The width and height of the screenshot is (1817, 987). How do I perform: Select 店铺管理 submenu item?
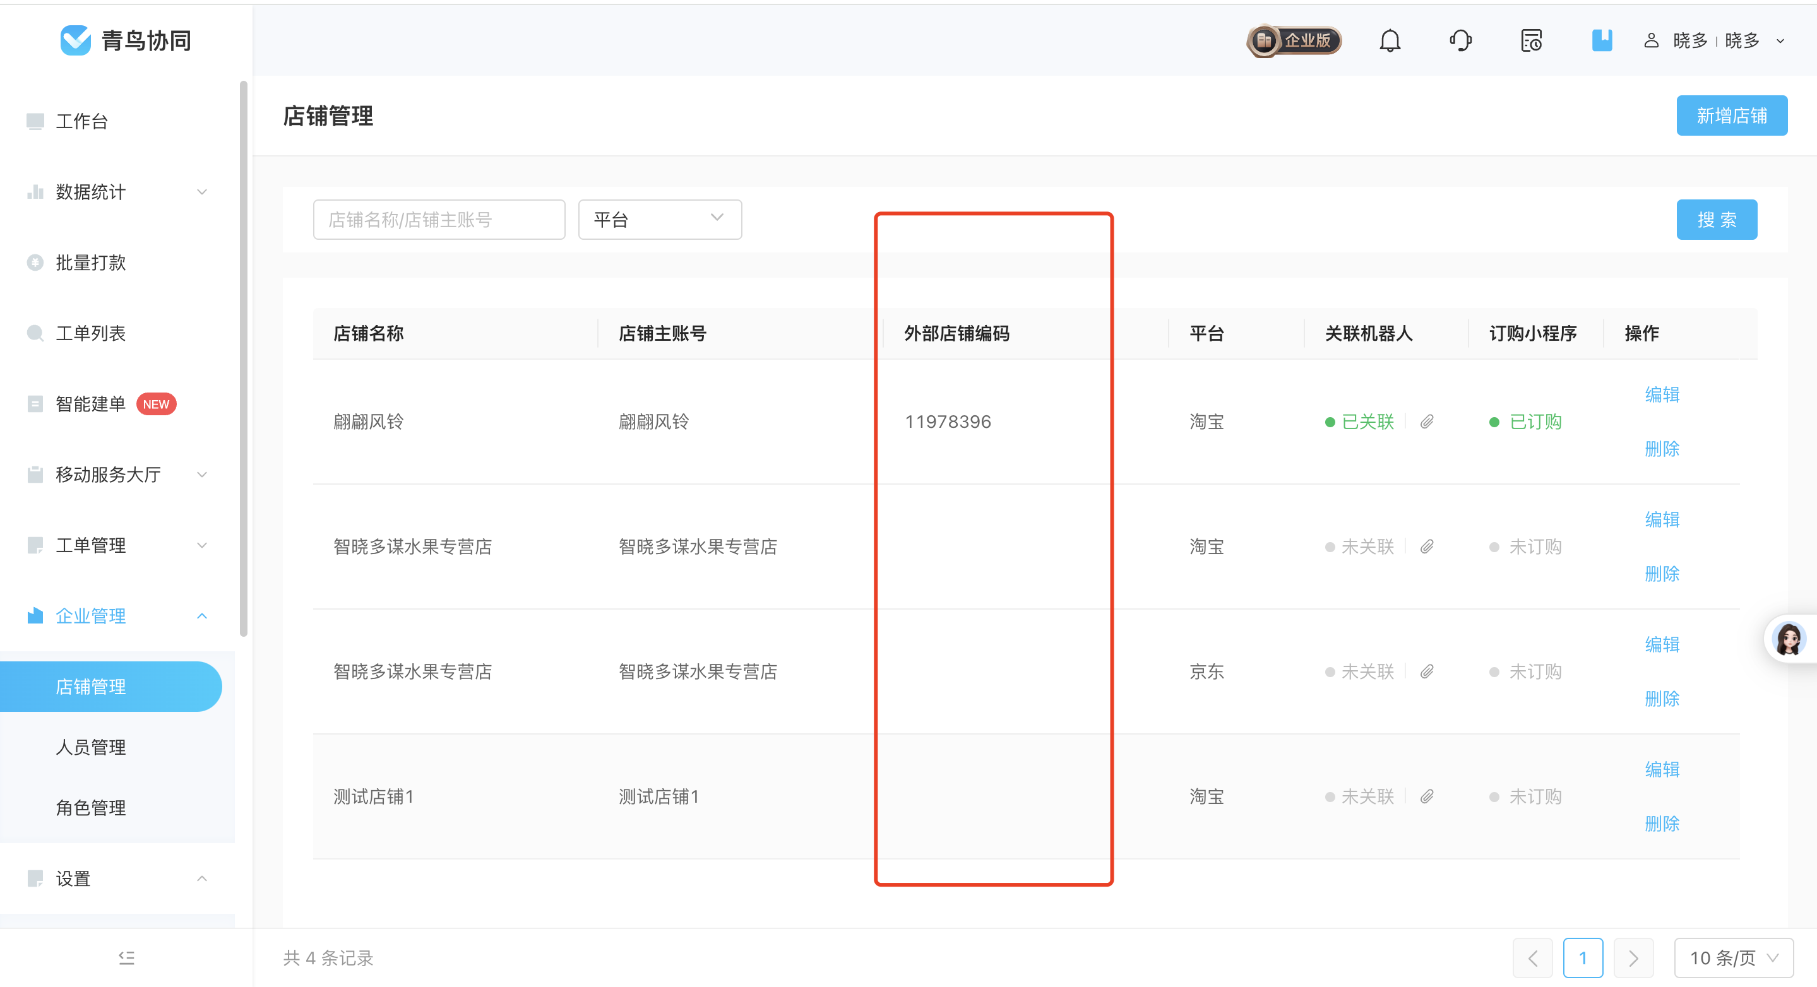point(110,687)
